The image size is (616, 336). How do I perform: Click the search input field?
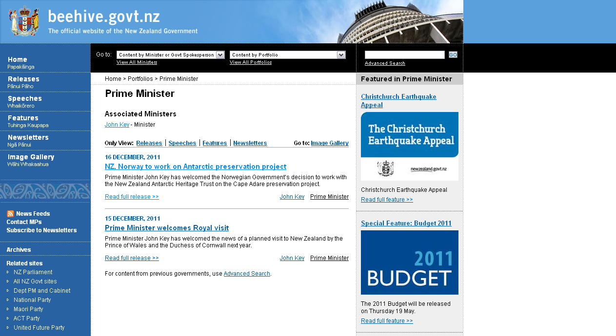(404, 55)
